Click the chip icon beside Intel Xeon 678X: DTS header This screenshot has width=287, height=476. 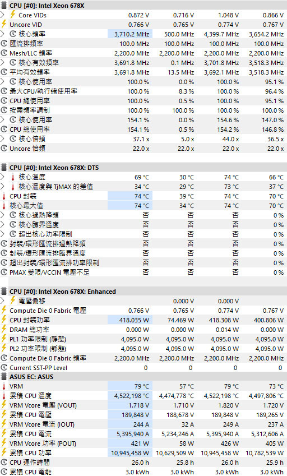click(x=4, y=167)
